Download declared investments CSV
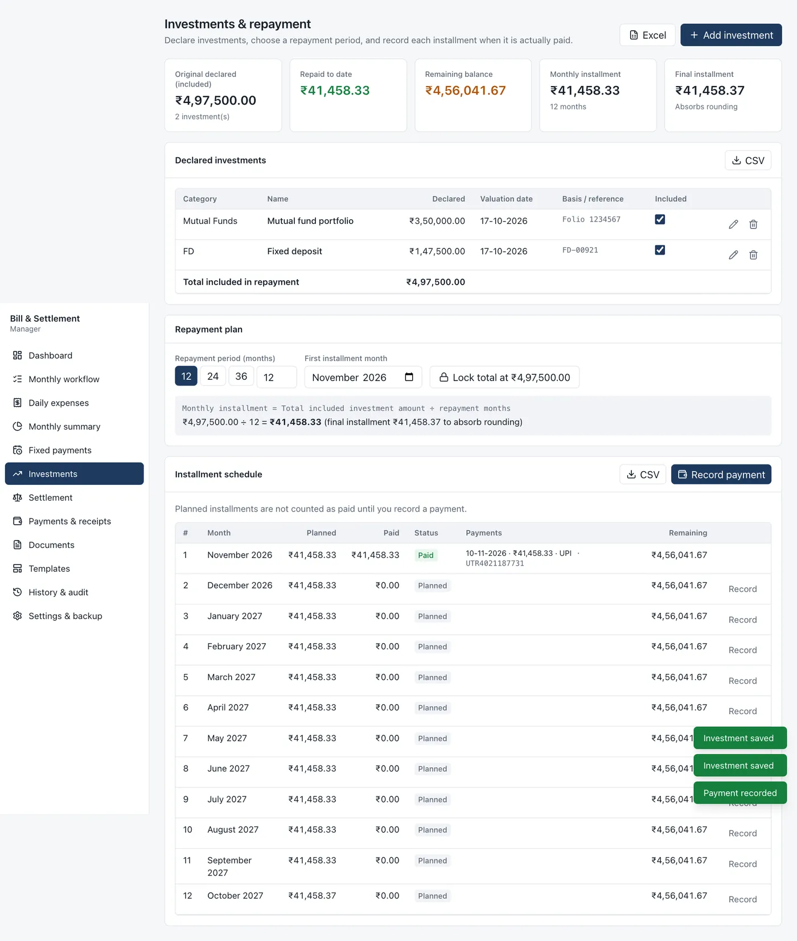The width and height of the screenshot is (797, 941). click(x=748, y=160)
